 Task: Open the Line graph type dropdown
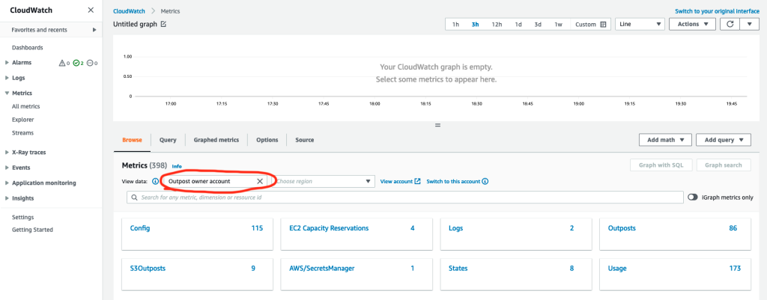(x=640, y=24)
